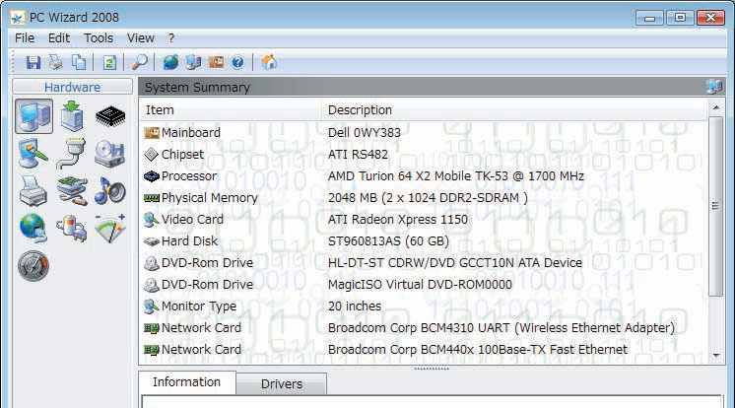Select the Power battery plug icon
The width and height of the screenshot is (735, 408).
[72, 228]
